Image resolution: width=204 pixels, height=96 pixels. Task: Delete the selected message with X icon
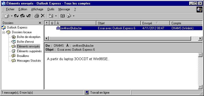tap(43, 16)
